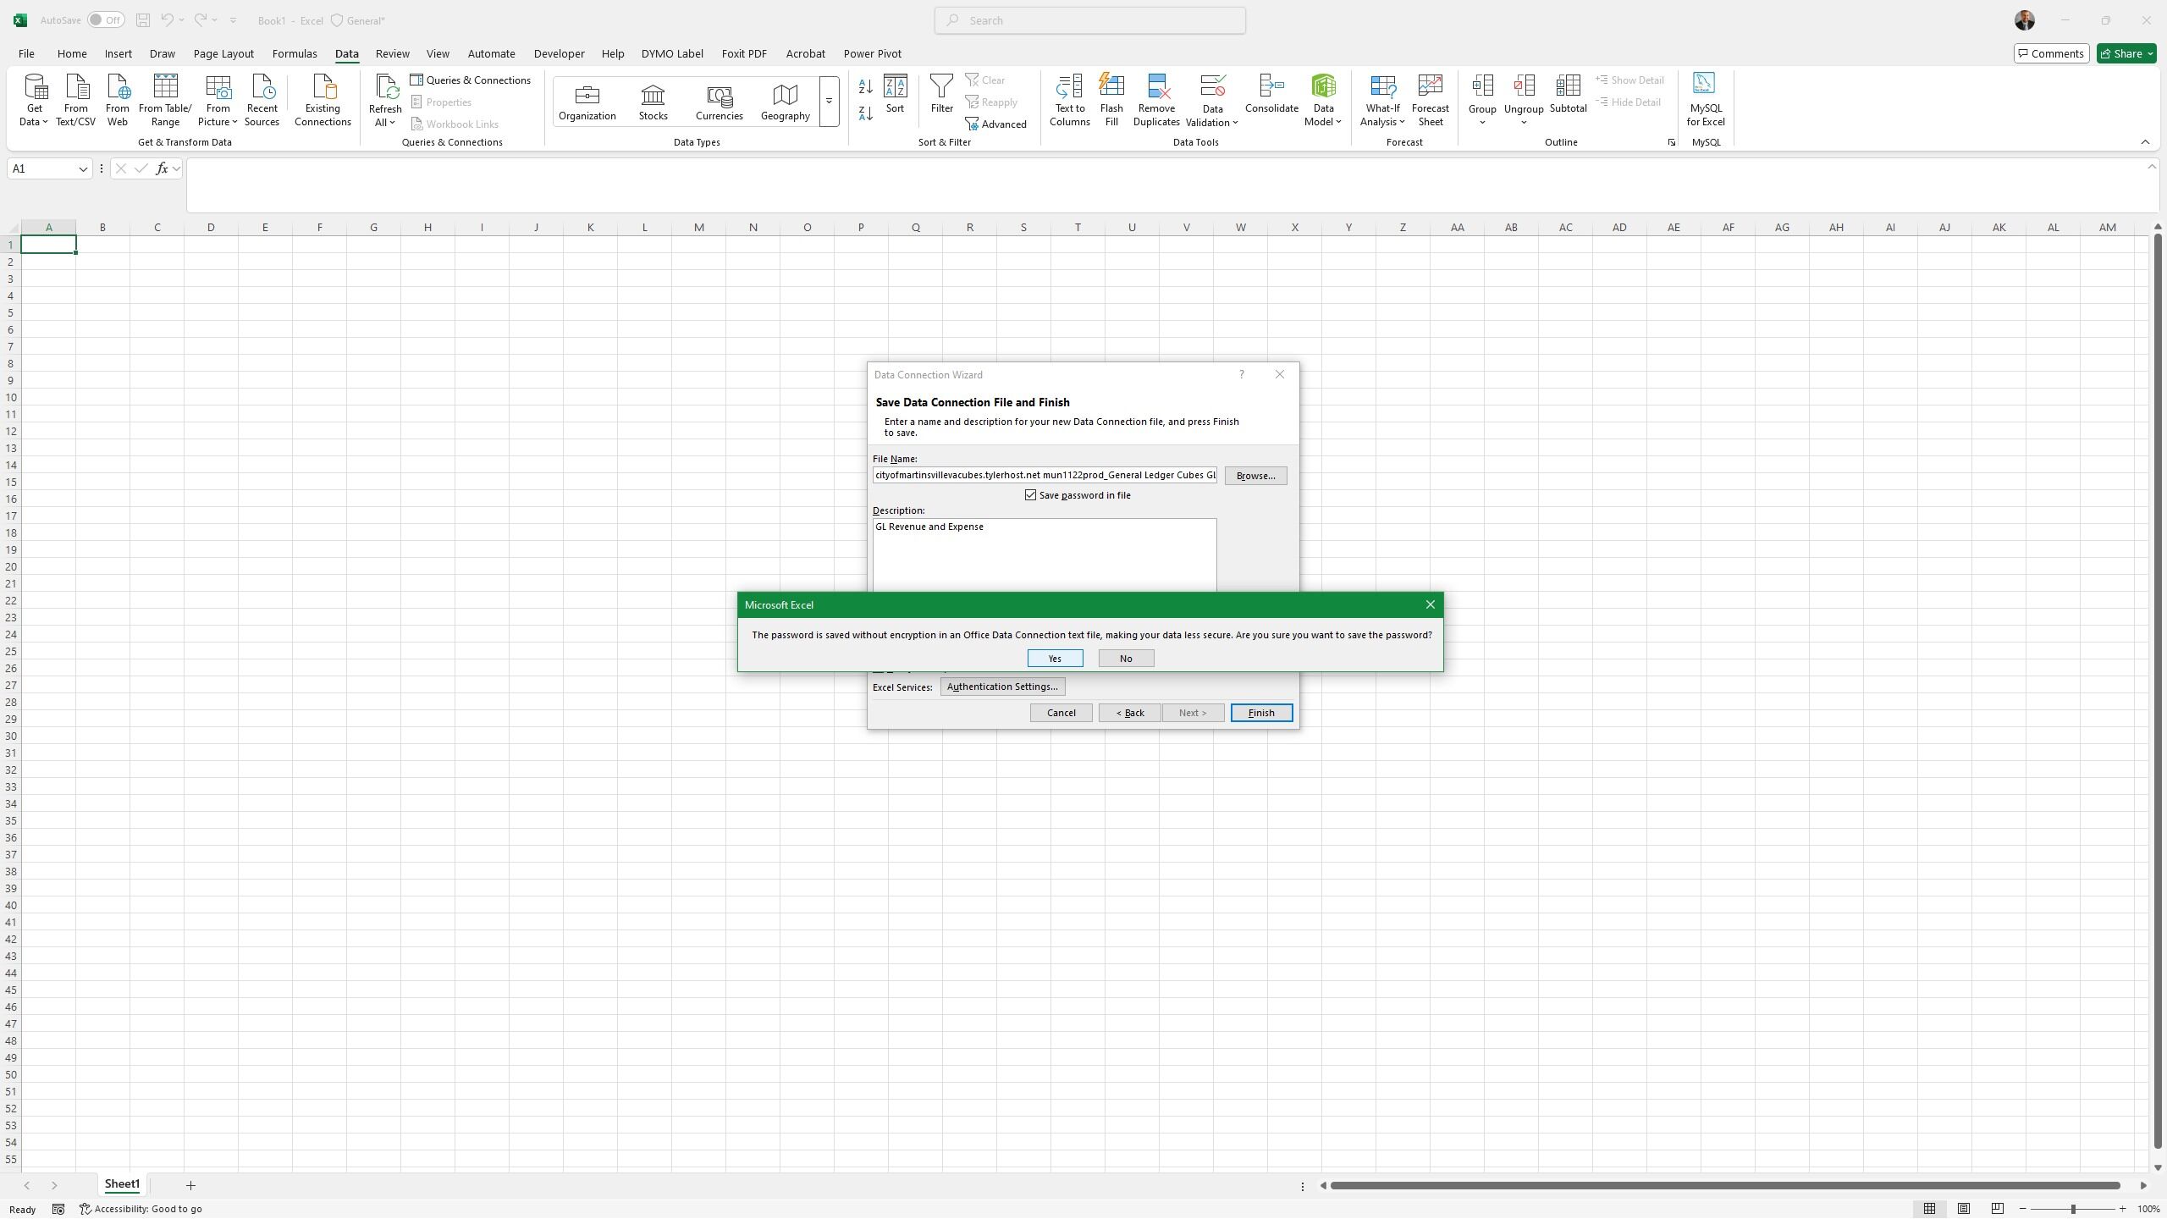This screenshot has height=1219, width=2167.
Task: Expand the Data Types gallery
Action: pyautogui.click(x=829, y=102)
